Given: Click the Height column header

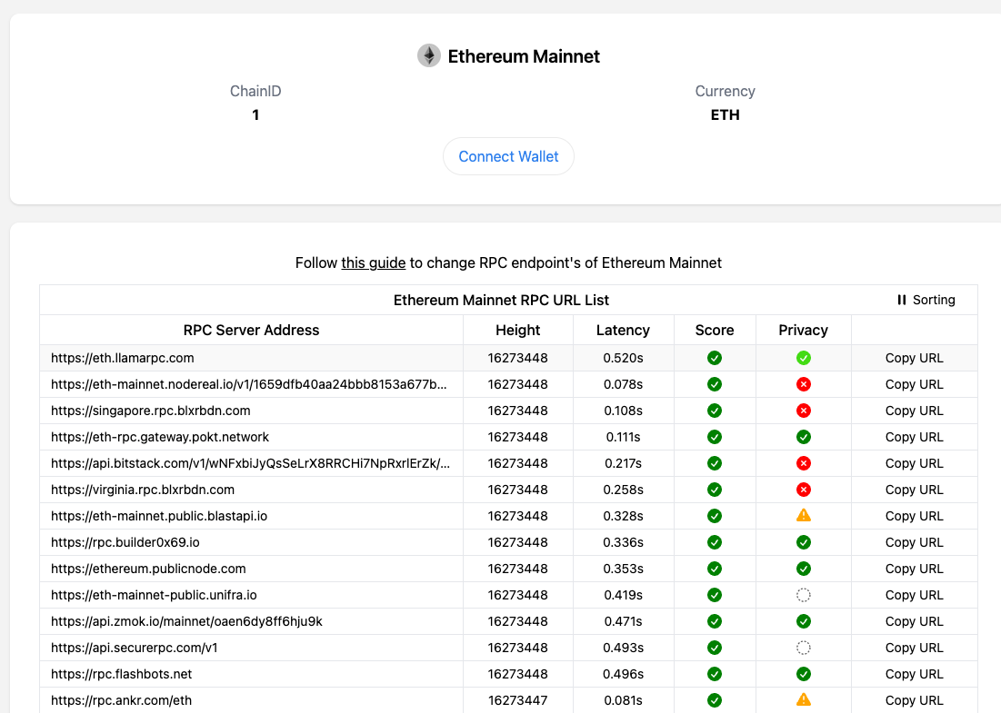Looking at the screenshot, I should click(x=517, y=330).
